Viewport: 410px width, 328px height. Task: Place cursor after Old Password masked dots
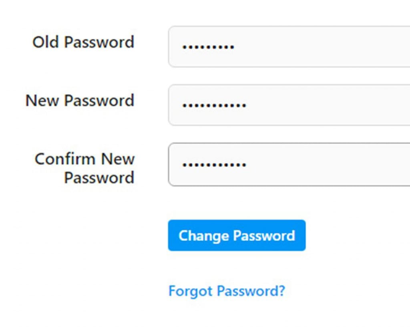[235, 47]
